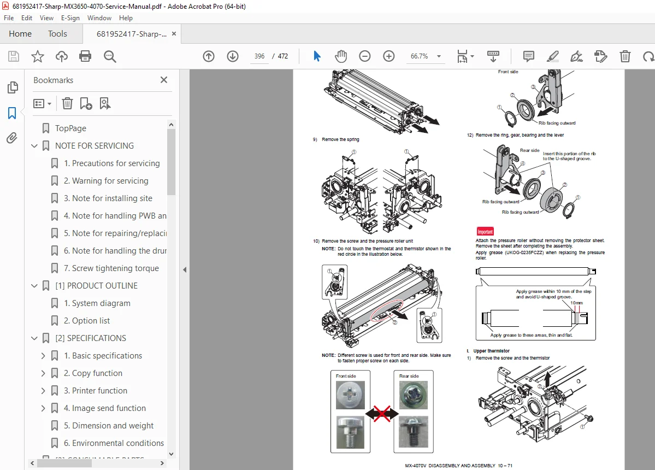Print the document
655x470 pixels.
(85, 56)
